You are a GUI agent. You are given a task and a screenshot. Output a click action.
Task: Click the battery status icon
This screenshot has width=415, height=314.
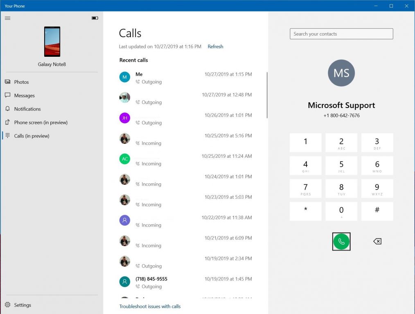(x=95, y=18)
